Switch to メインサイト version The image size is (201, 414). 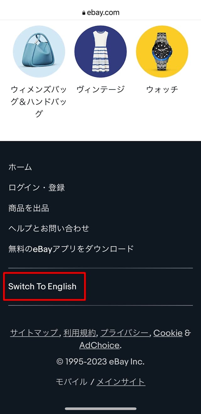coord(121,382)
